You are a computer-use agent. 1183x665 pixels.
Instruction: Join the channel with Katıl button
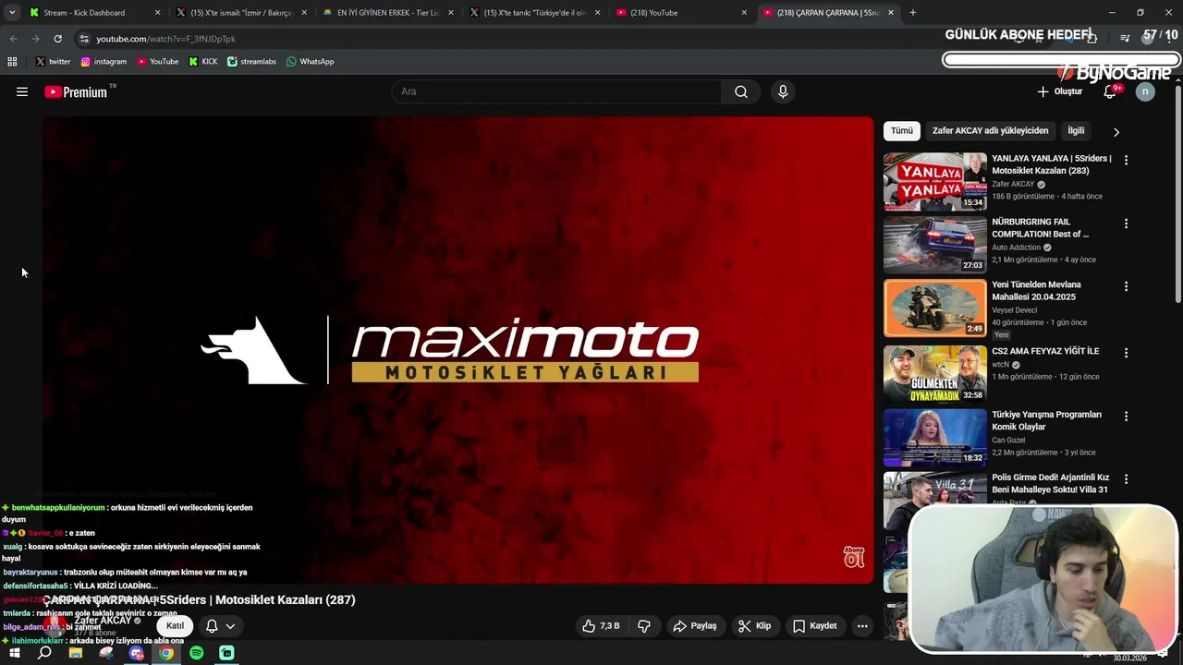(x=175, y=625)
